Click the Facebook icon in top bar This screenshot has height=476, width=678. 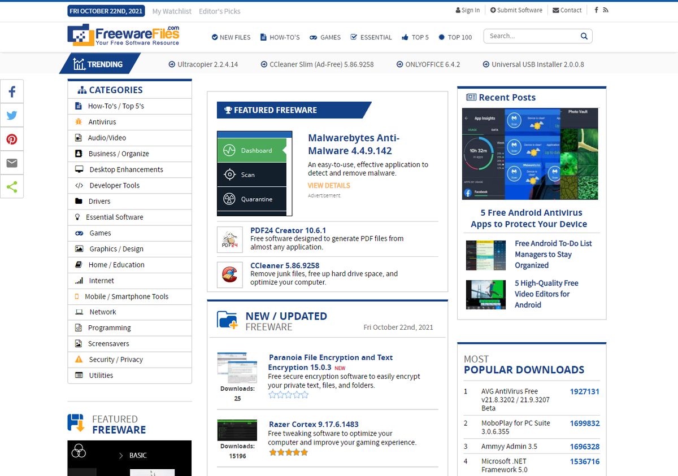pyautogui.click(x=596, y=10)
